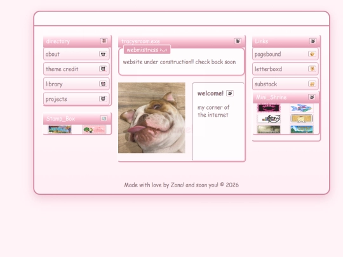
Task: Click the icon beside library
Action: pos(103,84)
